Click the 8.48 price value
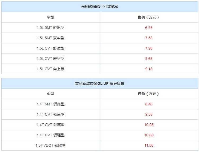The width and height of the screenshot is (200, 152). [x=149, y=104]
